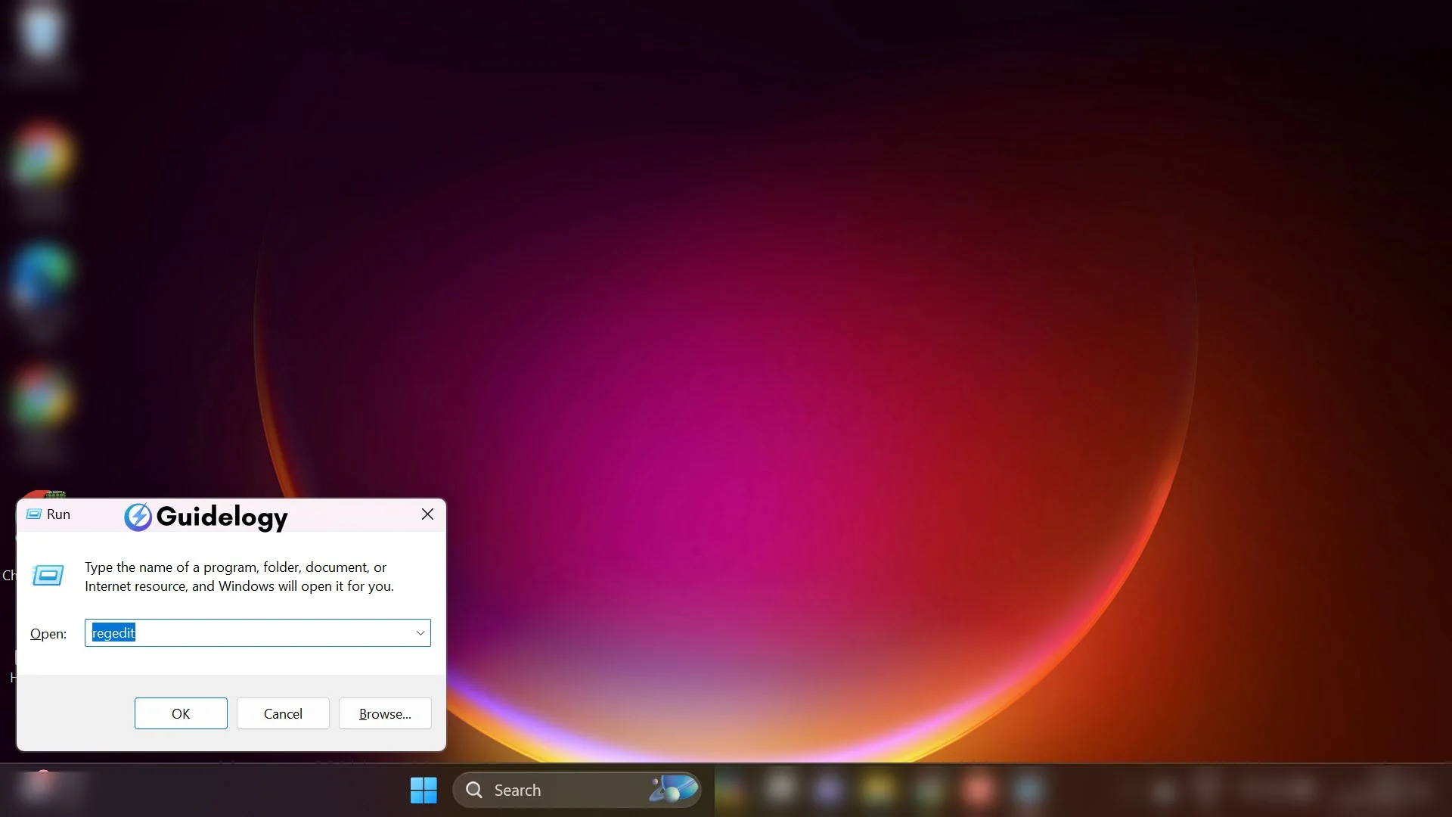
Task: Click OK to run regedit
Action: [x=181, y=713]
